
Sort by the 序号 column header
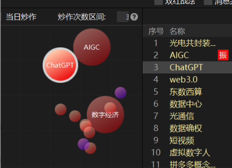coord(156,31)
